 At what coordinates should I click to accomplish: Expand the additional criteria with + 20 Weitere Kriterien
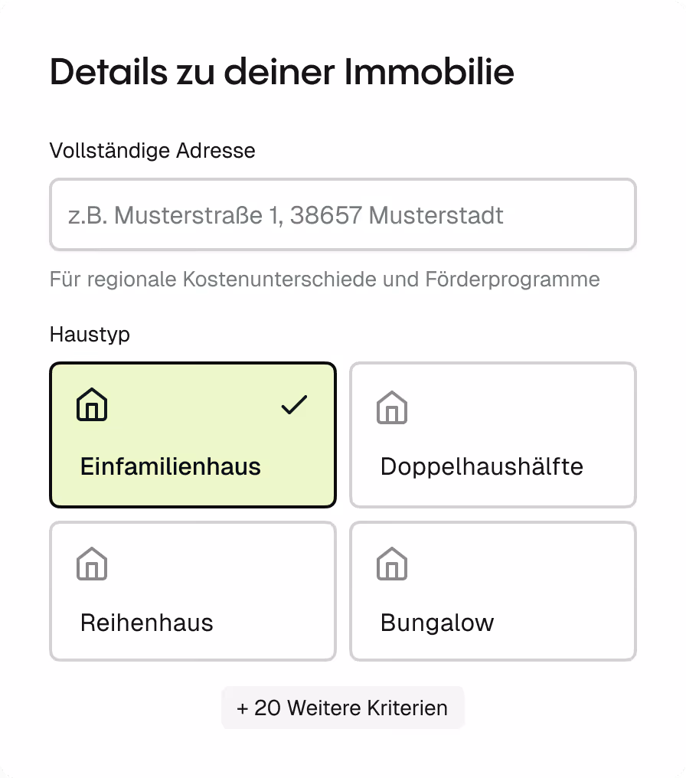342,708
